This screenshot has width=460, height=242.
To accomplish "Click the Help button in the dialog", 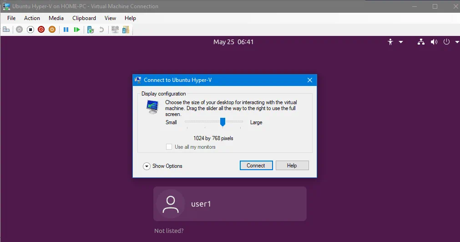I will (292, 166).
